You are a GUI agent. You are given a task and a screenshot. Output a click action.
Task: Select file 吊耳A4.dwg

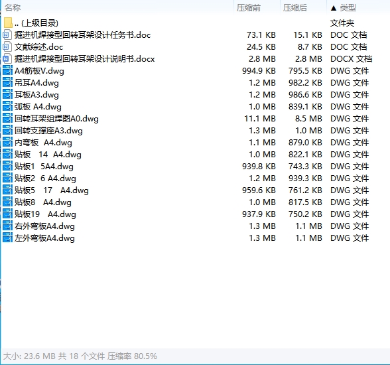pos(36,83)
